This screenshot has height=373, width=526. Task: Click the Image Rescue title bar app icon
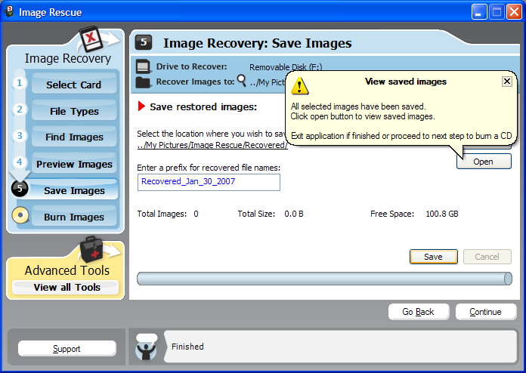(9, 11)
